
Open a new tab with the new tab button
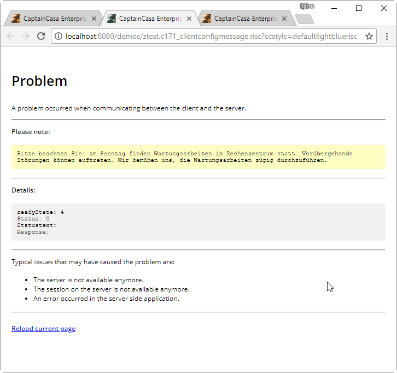(x=304, y=19)
